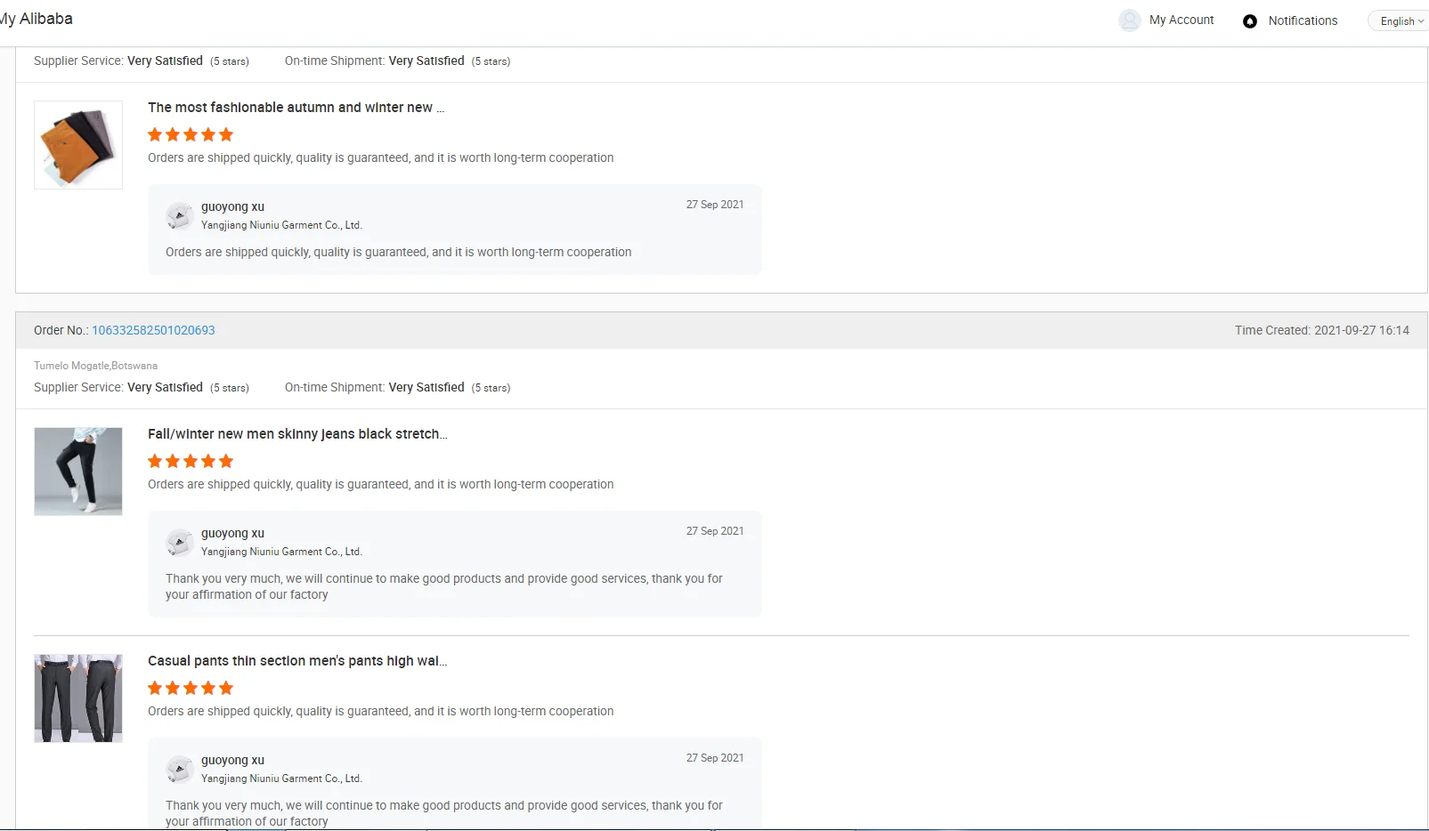Open the Notifications menu item
This screenshot has width=1429, height=831.
(x=1303, y=20)
